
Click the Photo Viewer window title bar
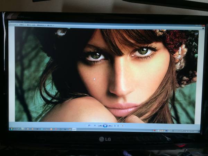[104, 22]
